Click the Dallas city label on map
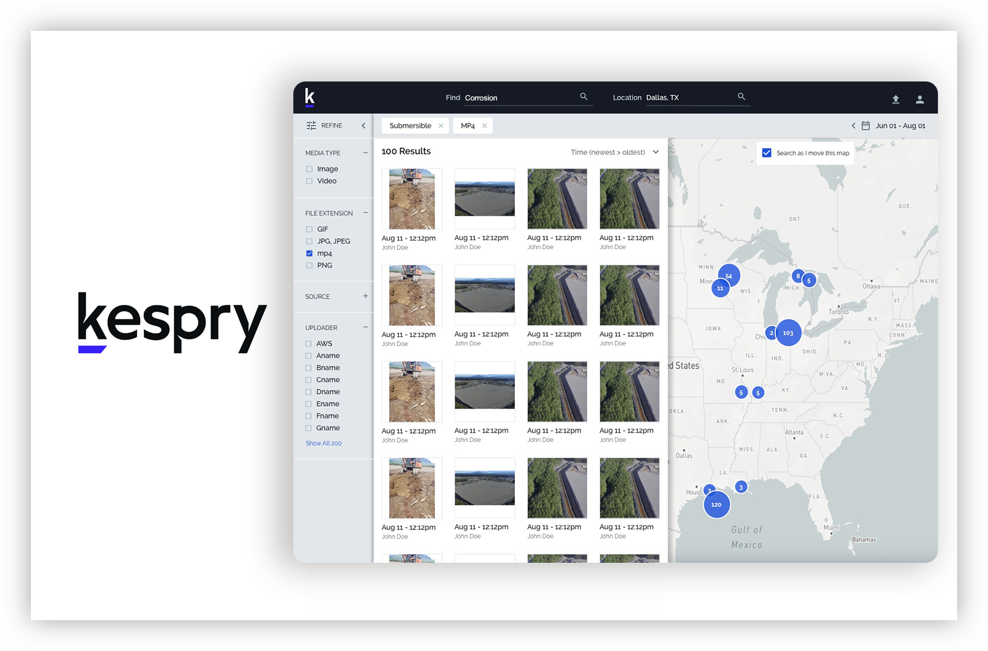 tap(684, 455)
